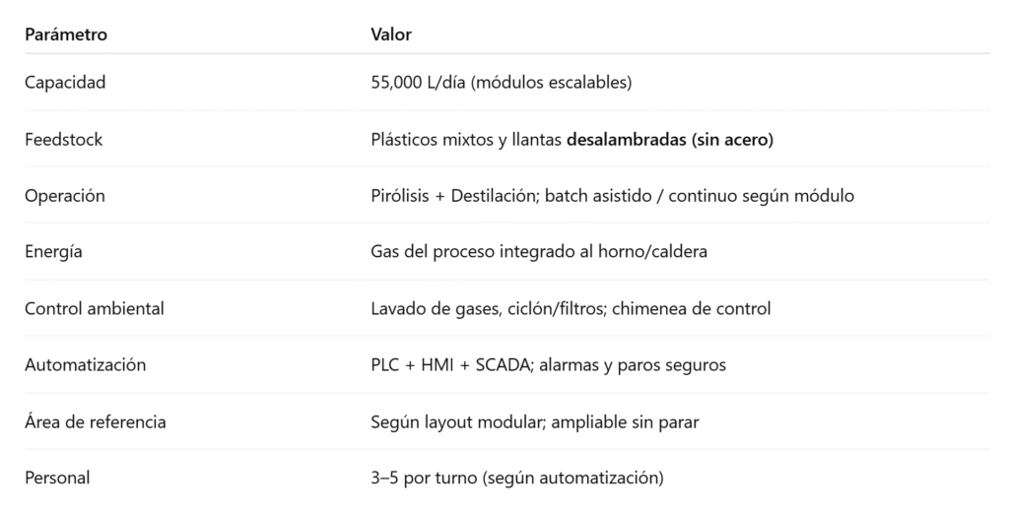Screen dimensions: 1009x511
Task: Select the Control ambiental row label
Action: click(95, 309)
